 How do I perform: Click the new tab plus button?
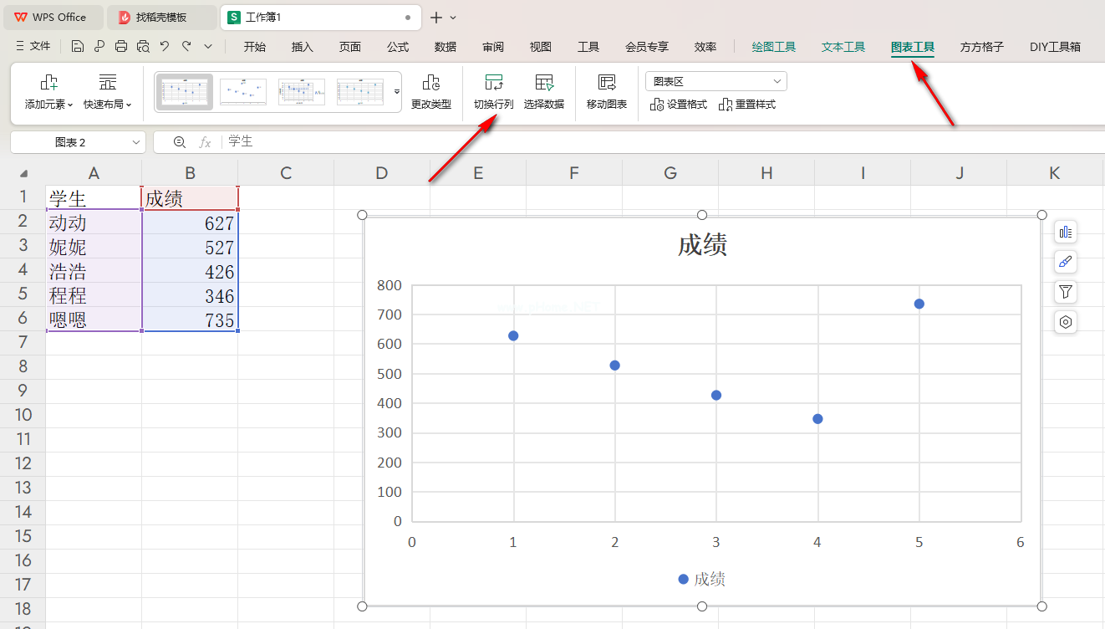(x=436, y=17)
